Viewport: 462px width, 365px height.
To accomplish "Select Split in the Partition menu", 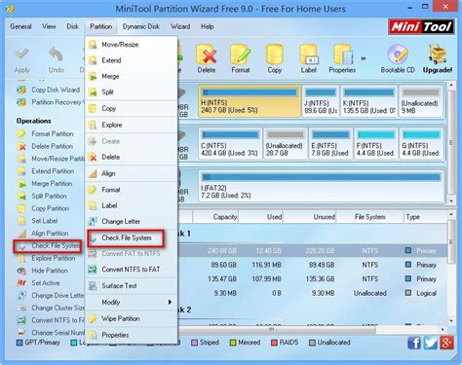I will [x=132, y=91].
